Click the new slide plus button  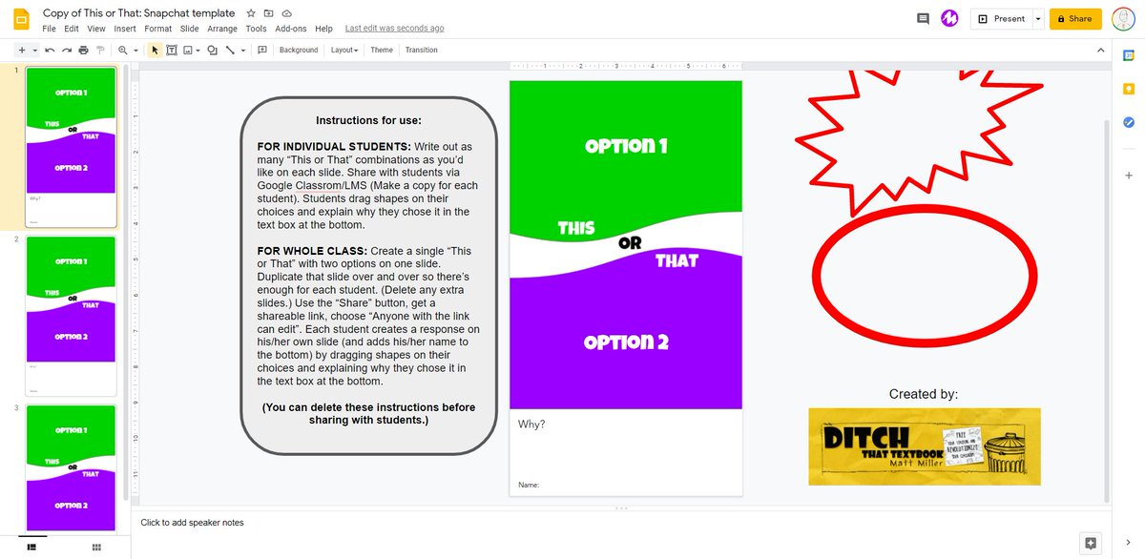point(22,50)
